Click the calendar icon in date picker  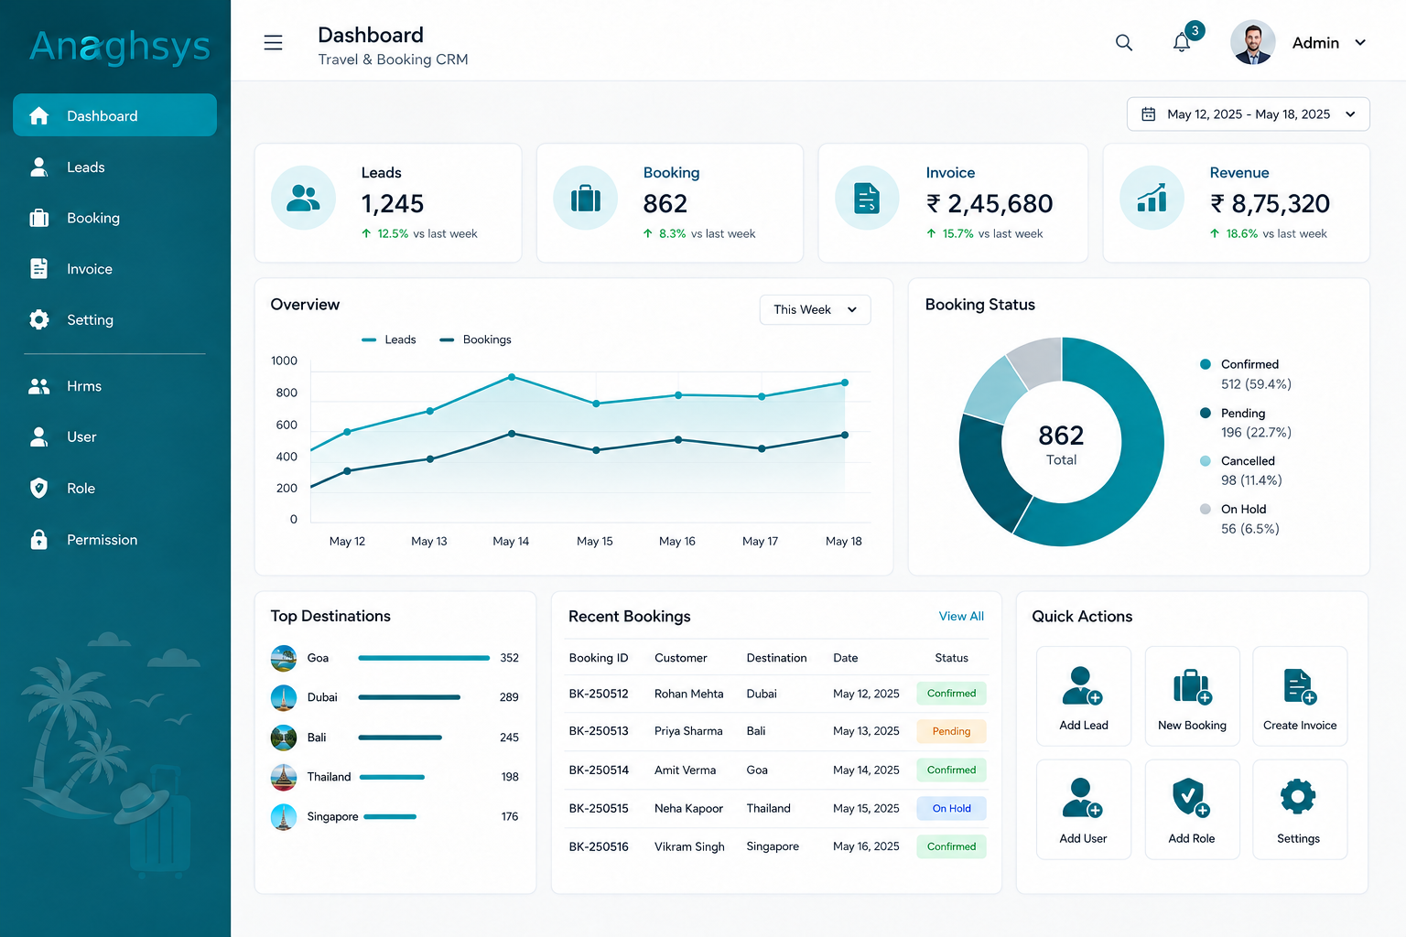pyautogui.click(x=1148, y=114)
